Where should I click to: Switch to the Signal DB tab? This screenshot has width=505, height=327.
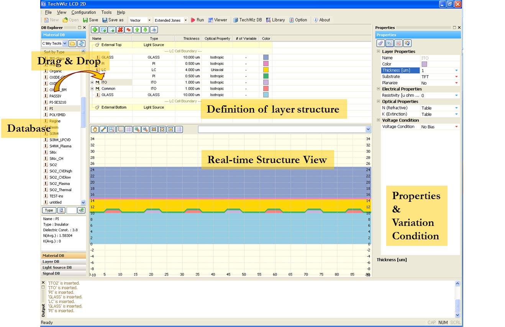click(64, 273)
